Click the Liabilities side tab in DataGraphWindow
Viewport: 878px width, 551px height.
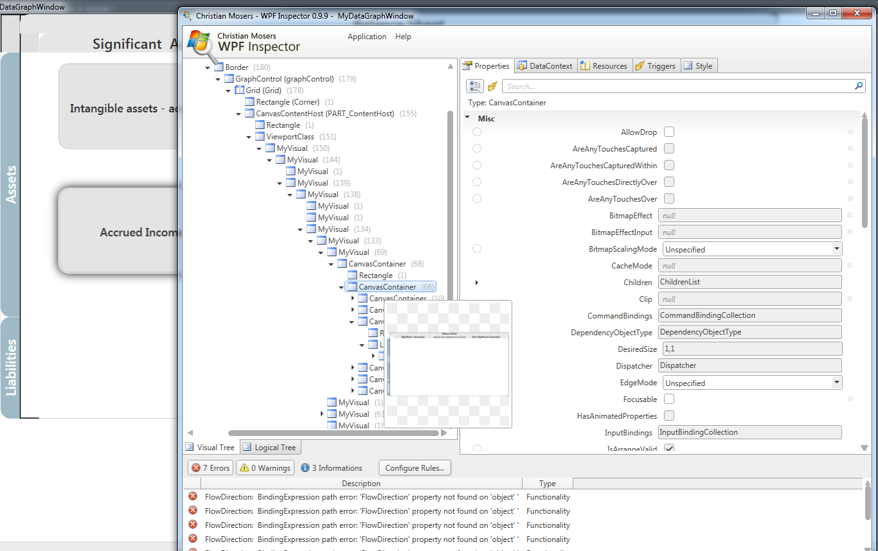coord(10,367)
